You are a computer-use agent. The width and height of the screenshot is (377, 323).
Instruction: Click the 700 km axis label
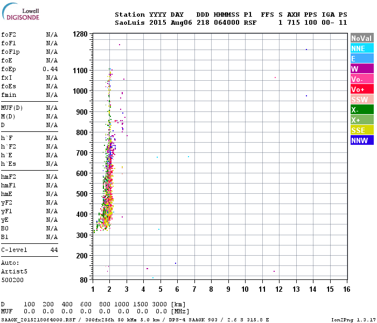[82, 153]
